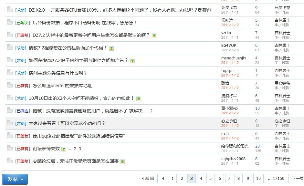Open thread '如何在discuz7.2帖子内的主题与附件之间加广告'

[x=78, y=60]
